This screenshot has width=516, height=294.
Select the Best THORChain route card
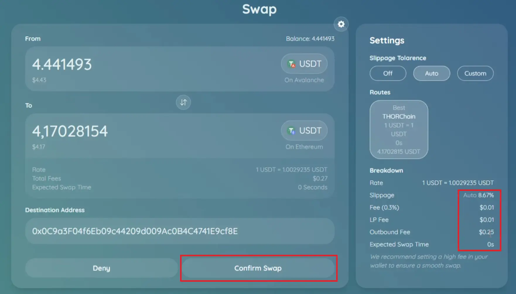(x=399, y=129)
